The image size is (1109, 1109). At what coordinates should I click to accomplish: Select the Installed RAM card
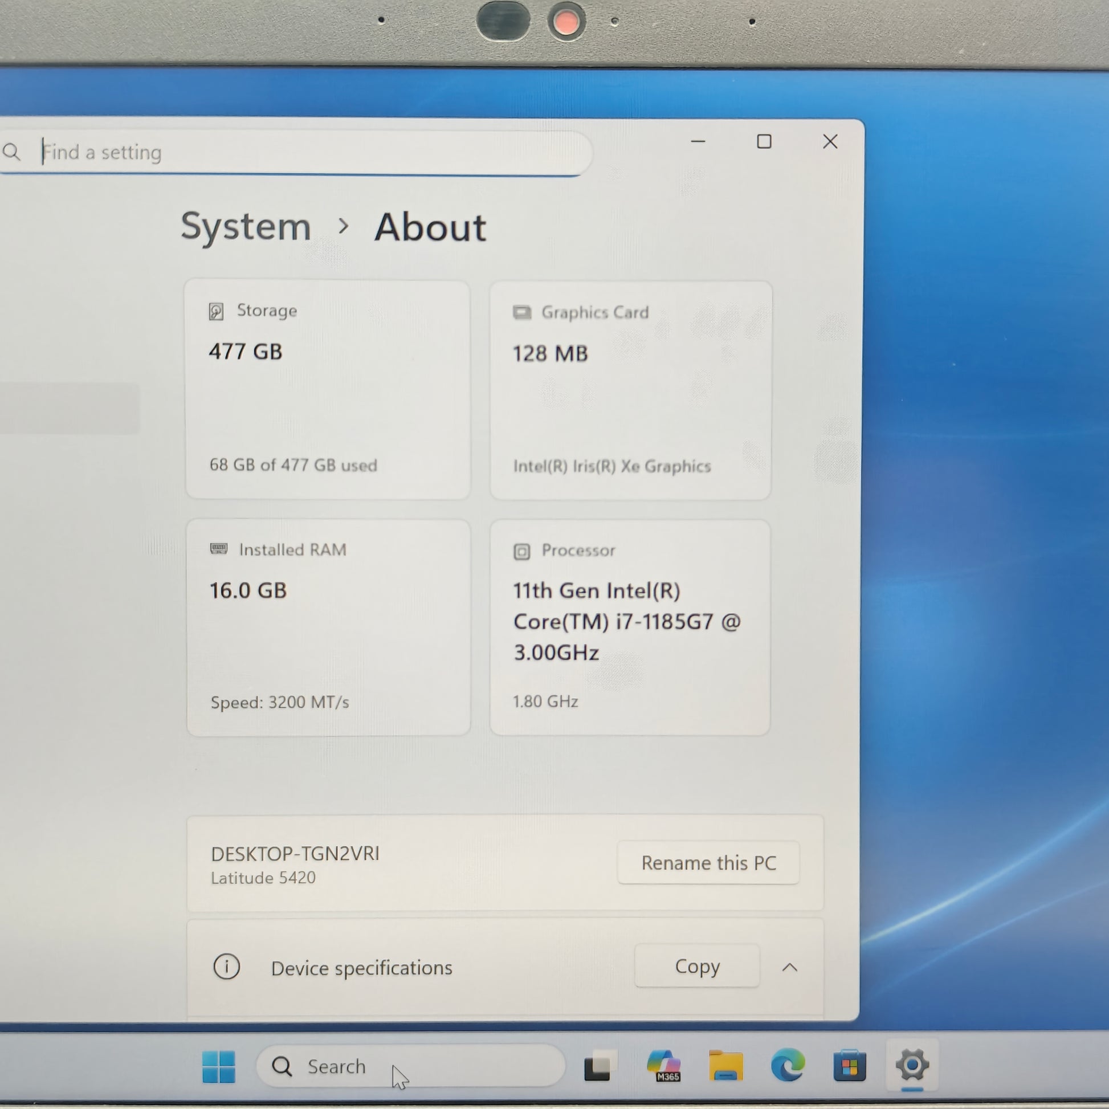(328, 627)
